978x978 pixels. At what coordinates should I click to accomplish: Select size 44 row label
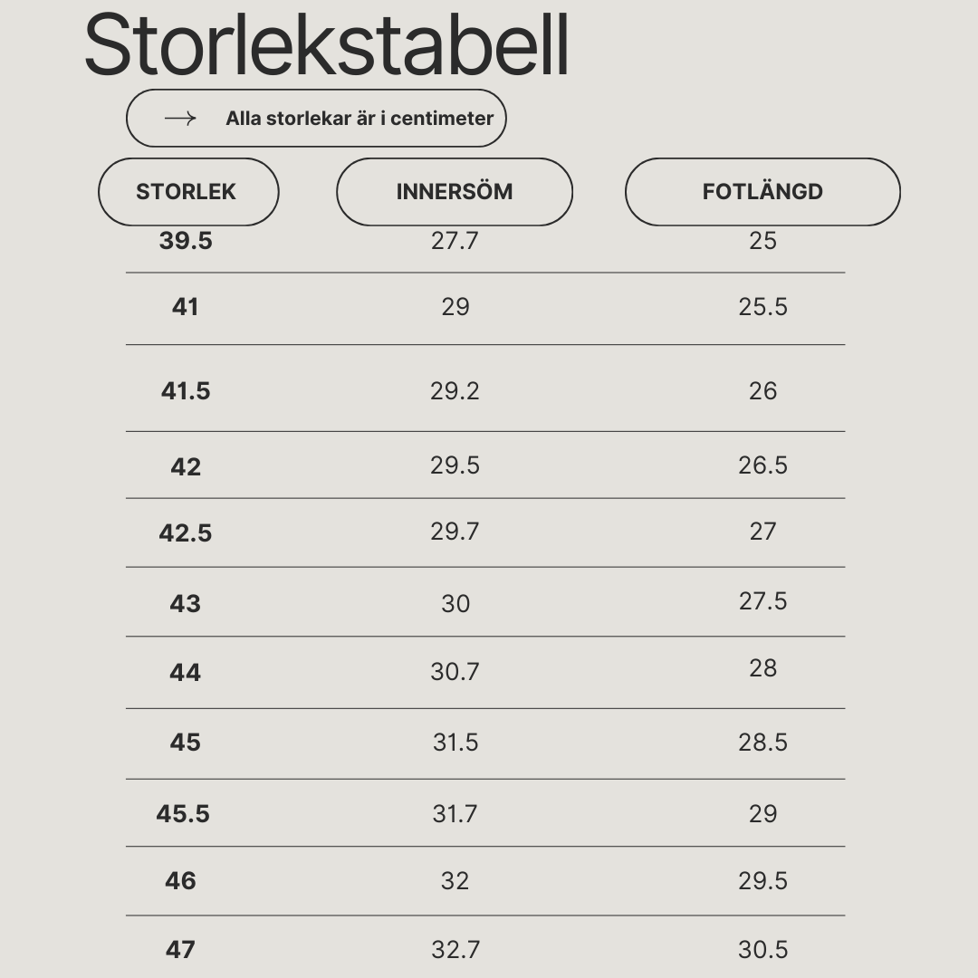(x=186, y=672)
